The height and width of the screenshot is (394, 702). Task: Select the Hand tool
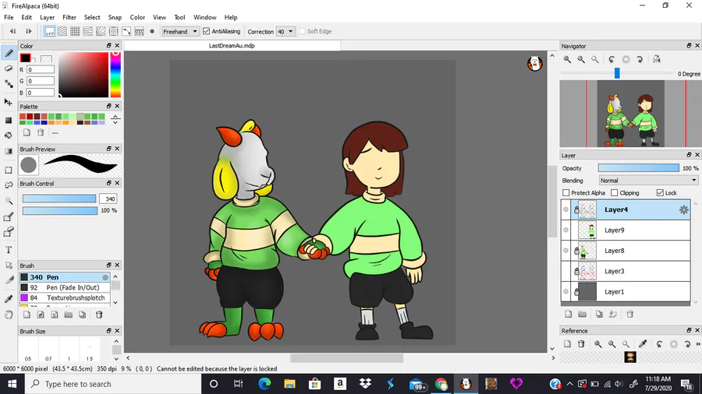point(9,315)
